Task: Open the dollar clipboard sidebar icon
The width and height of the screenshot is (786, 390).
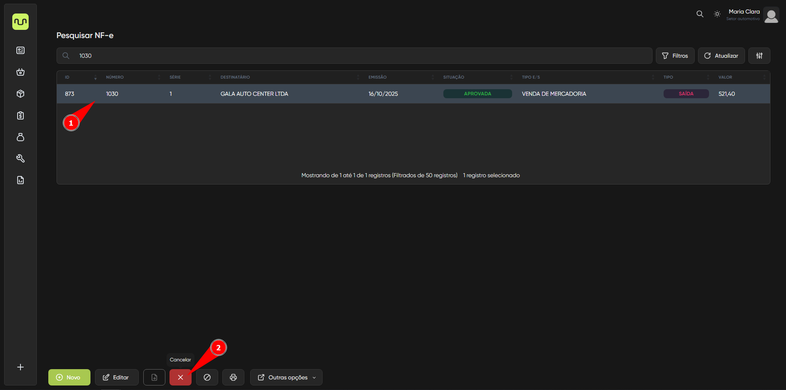Action: [x=20, y=115]
